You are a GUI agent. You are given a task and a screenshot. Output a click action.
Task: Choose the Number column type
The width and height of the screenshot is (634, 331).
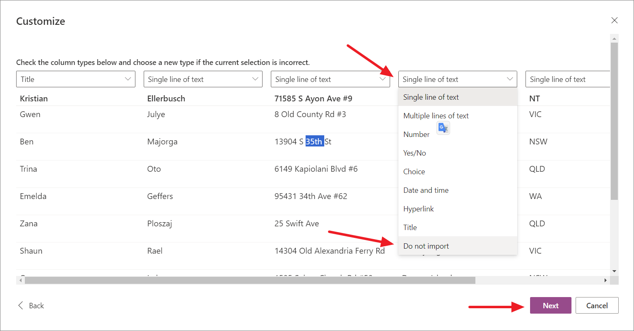click(458, 134)
